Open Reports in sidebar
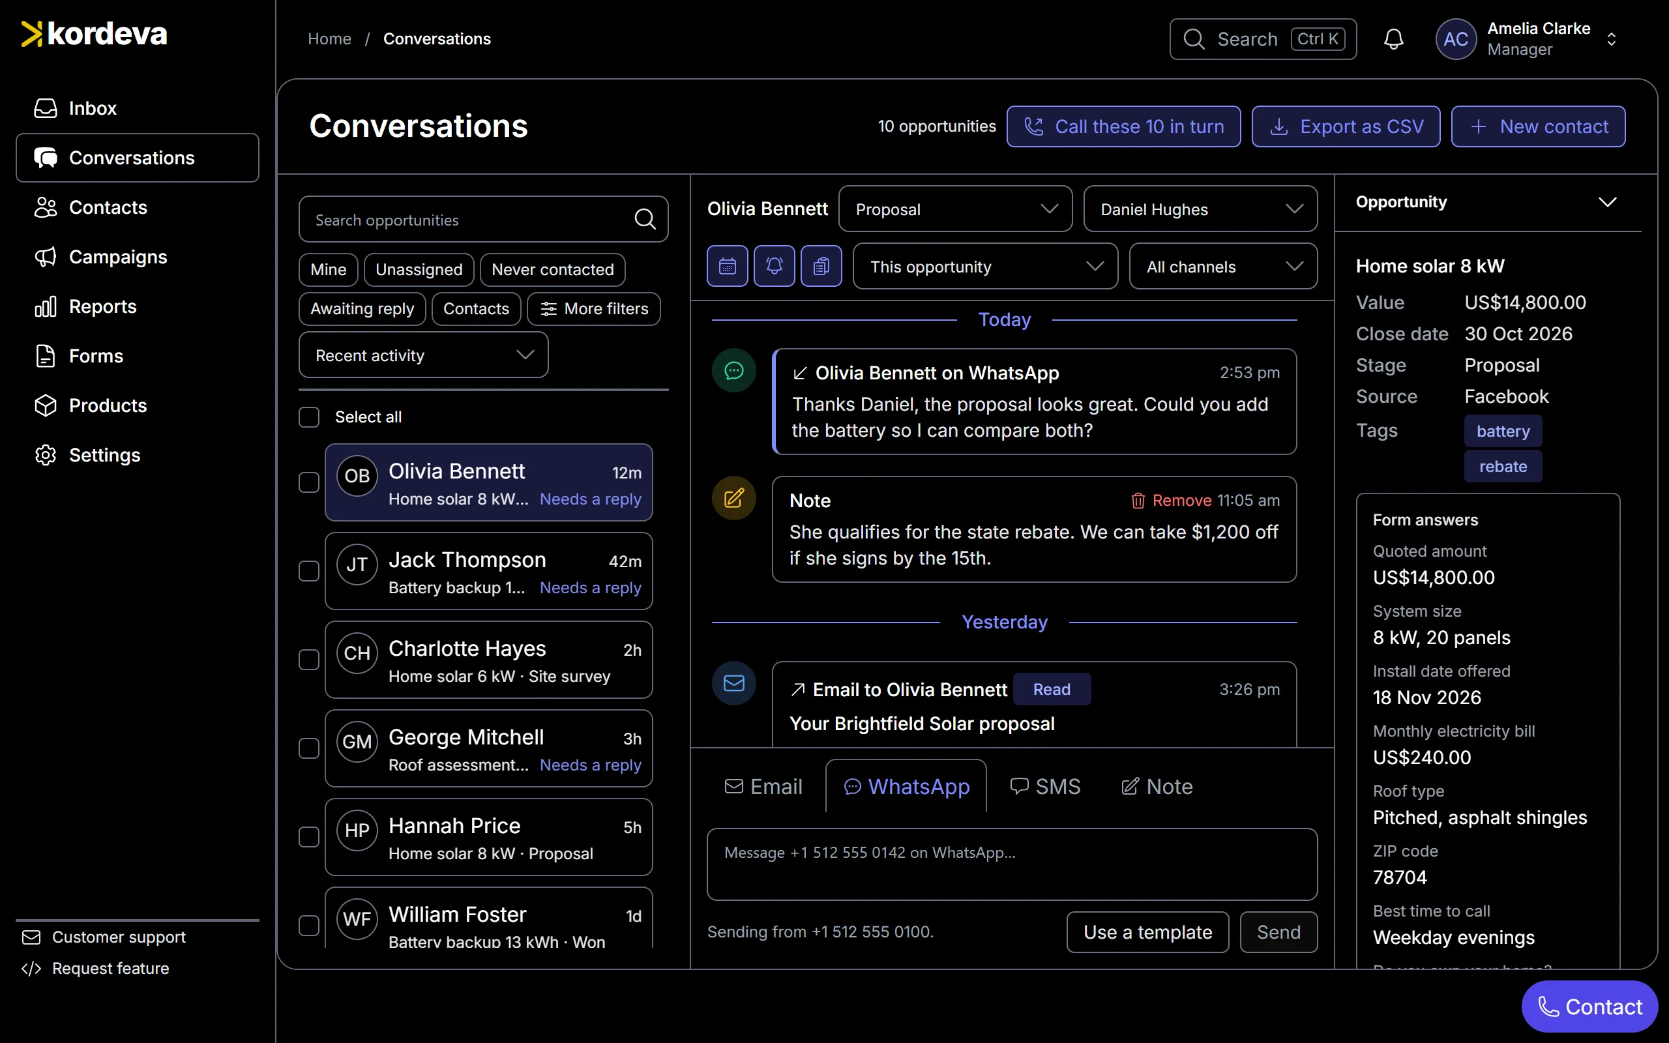1669x1043 pixels. point(138,306)
